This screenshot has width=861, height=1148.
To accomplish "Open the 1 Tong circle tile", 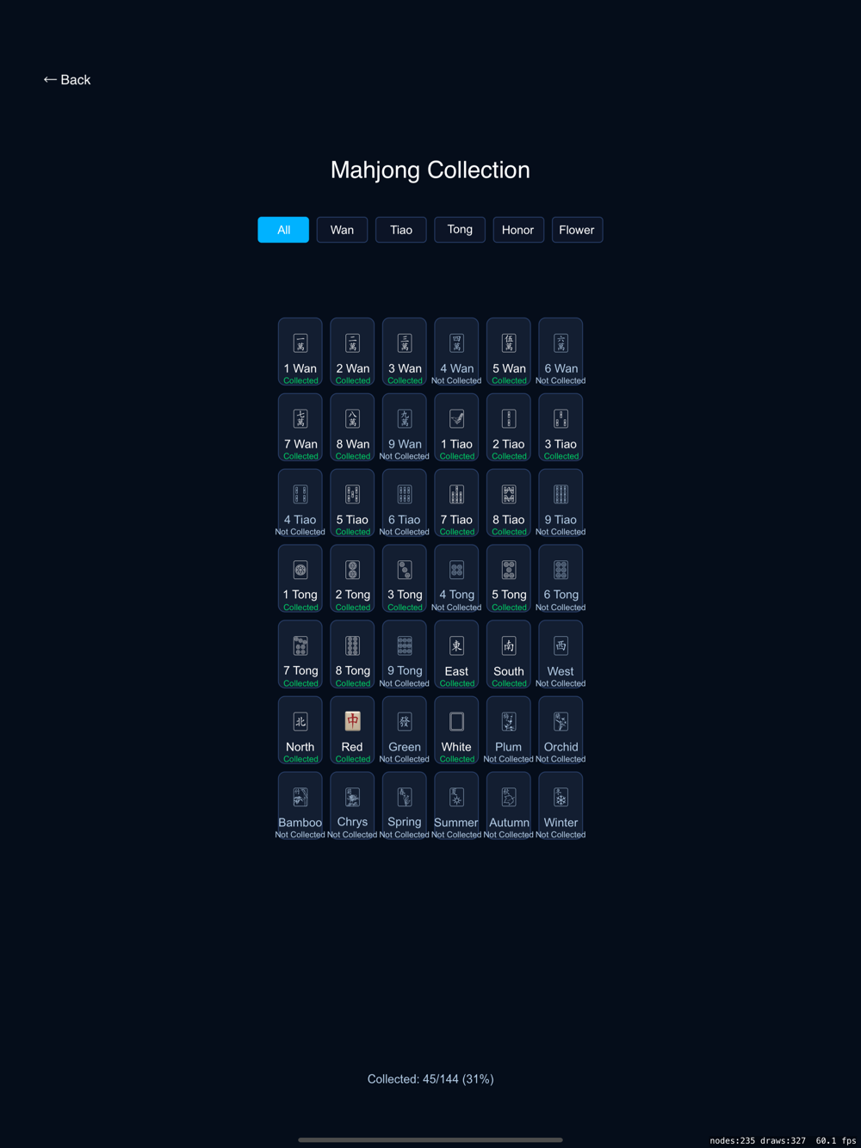I will pos(300,579).
